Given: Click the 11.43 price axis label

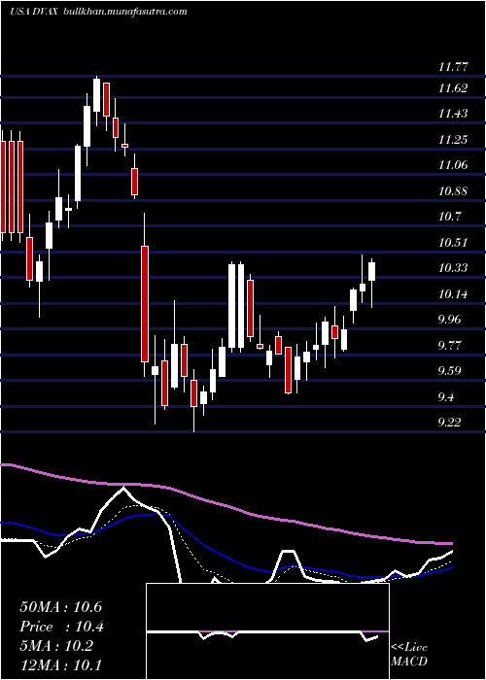Looking at the screenshot, I should pyautogui.click(x=453, y=114).
